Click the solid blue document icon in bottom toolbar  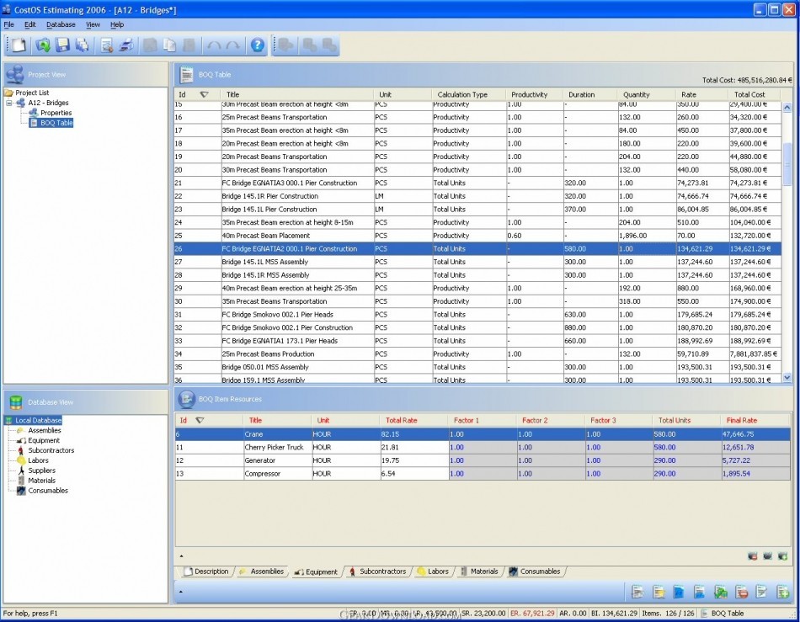pos(679,592)
